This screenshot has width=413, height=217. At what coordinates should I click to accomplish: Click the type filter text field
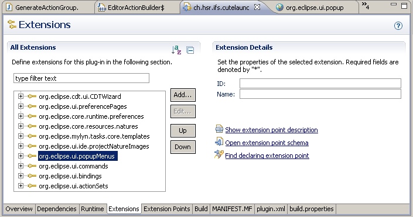(81, 78)
